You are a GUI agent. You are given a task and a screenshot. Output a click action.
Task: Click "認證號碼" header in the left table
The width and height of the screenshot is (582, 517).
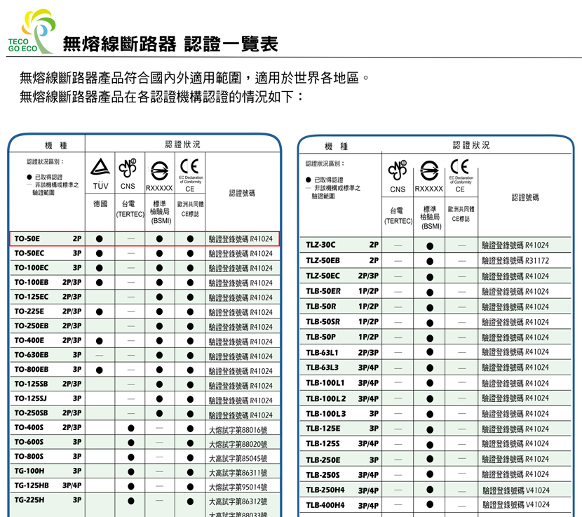[242, 193]
